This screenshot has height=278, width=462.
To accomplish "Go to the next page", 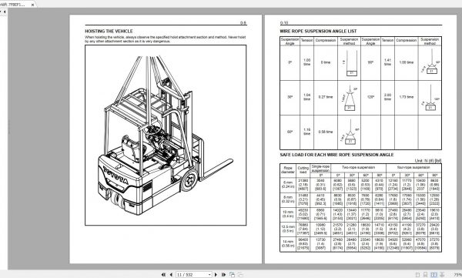I will coord(216,274).
